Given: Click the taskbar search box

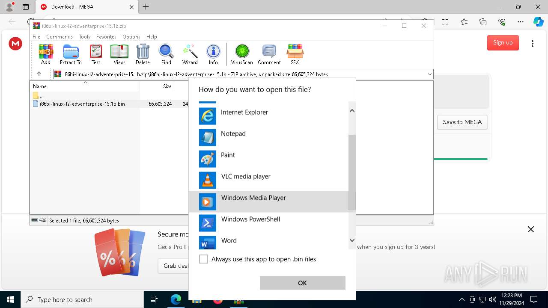Looking at the screenshot, I should (x=82, y=299).
